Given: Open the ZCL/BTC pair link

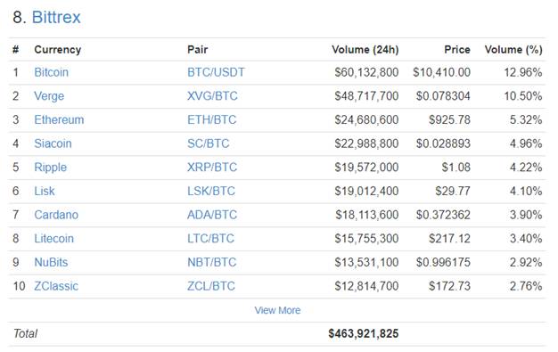Looking at the screenshot, I should click(x=211, y=286).
